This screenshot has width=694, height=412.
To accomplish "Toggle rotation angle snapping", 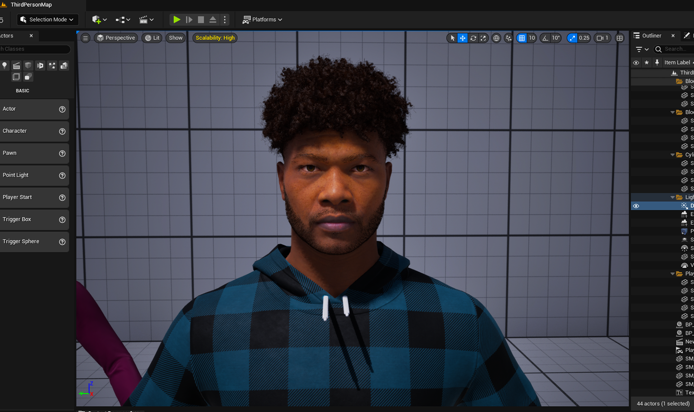I will 545,38.
